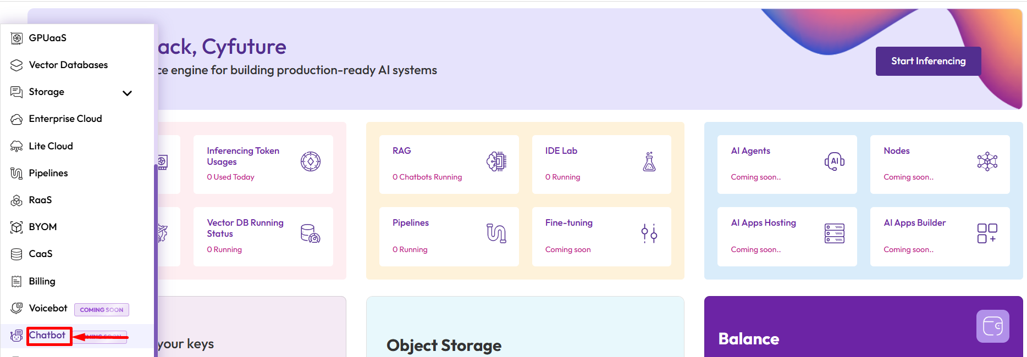Viewport: 1027px width, 357px height.
Task: Click the RAG chip icon
Action: [x=496, y=161]
